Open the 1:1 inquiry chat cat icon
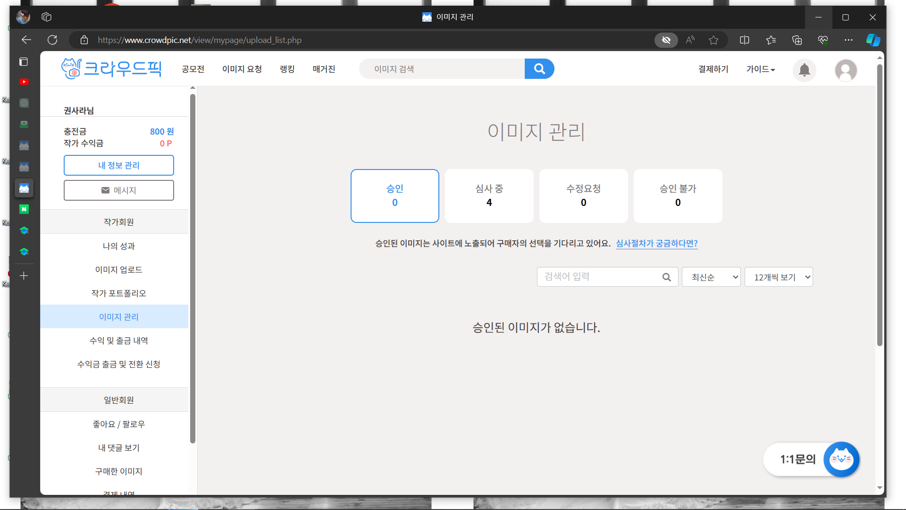Image resolution: width=906 pixels, height=510 pixels. [x=841, y=459]
